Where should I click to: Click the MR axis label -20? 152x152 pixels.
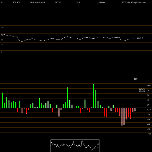coord(148,115)
